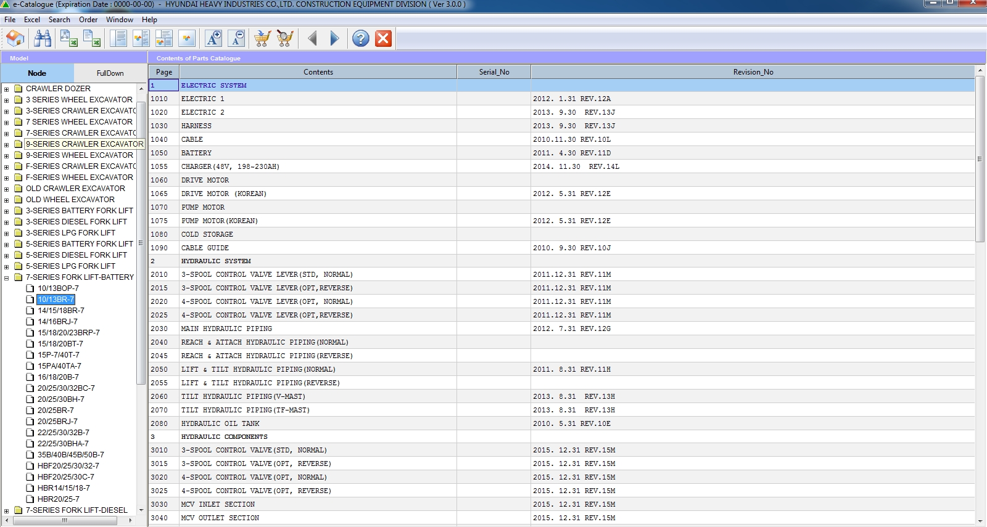
Task: Expand the F-SERIES WHEEL EXCAVATOR node
Action: (7, 178)
